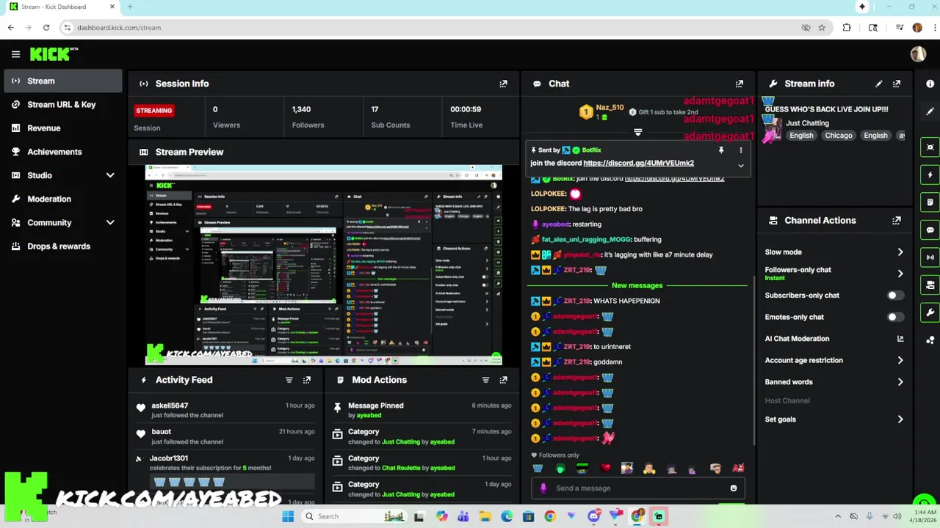Open the emoji picker in chat input
This screenshot has width=940, height=528.
[x=733, y=488]
